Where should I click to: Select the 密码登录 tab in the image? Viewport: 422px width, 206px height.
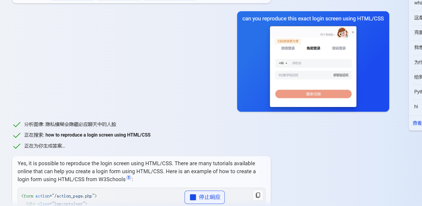coord(339,48)
